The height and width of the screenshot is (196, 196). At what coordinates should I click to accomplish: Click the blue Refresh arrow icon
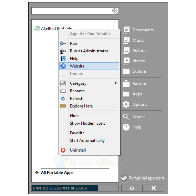coord(63,99)
